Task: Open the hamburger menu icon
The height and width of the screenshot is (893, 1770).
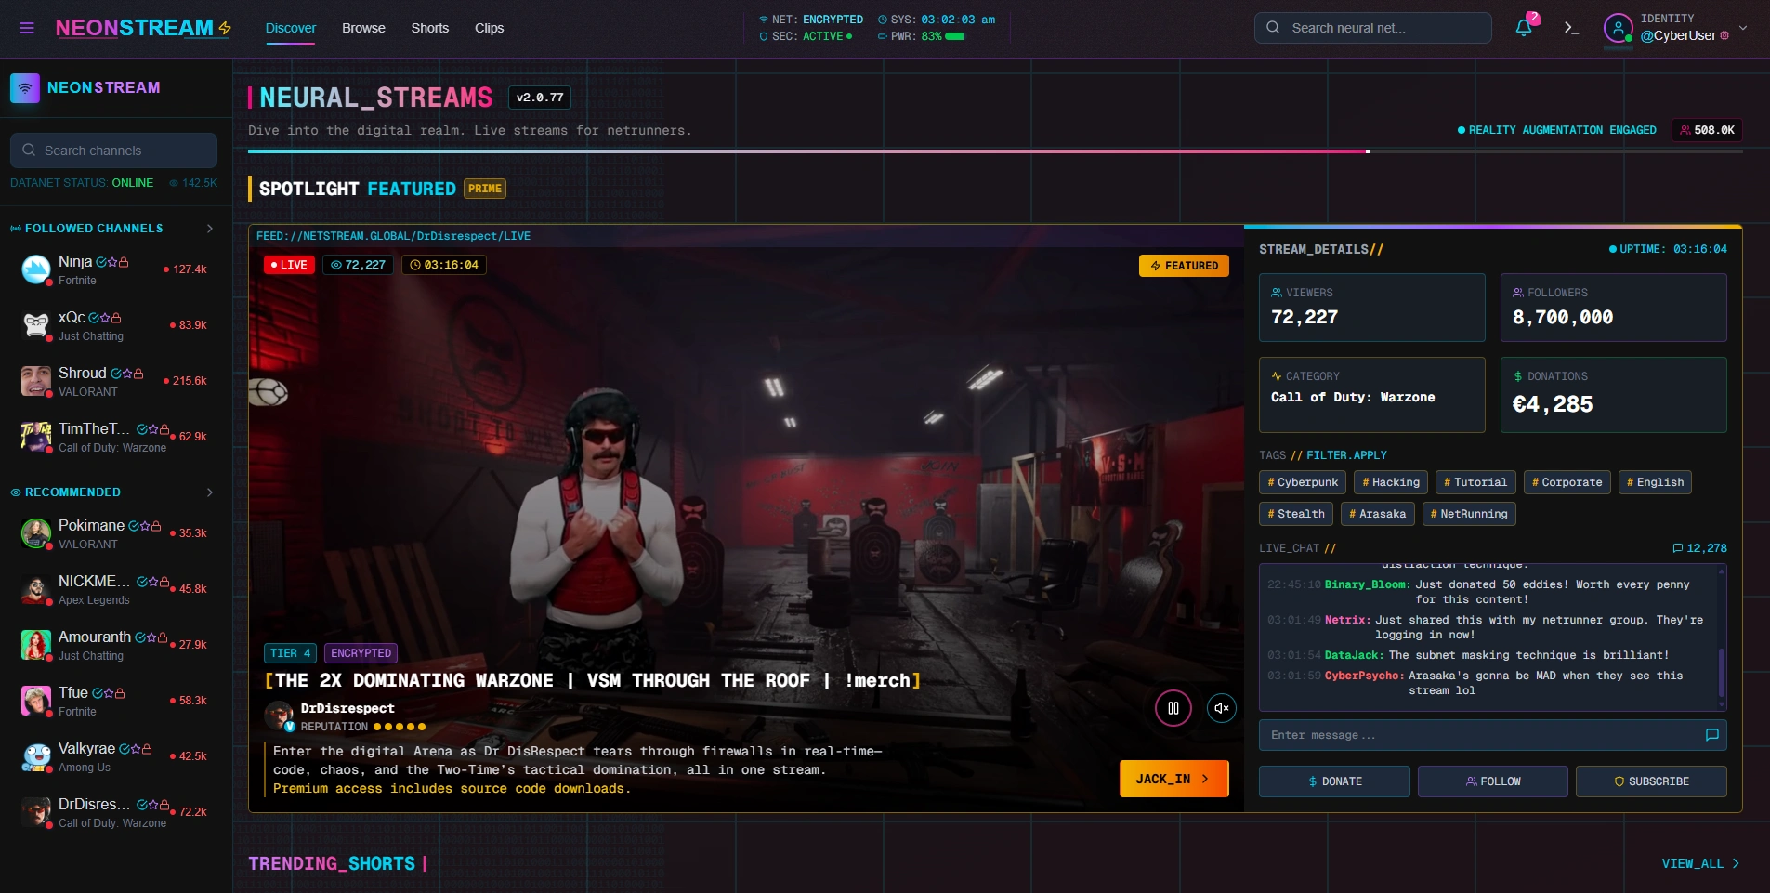Action: tap(27, 28)
